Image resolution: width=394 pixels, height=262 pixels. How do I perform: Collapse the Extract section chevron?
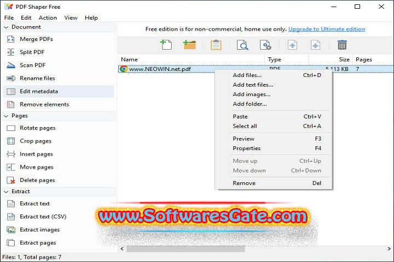(6, 192)
